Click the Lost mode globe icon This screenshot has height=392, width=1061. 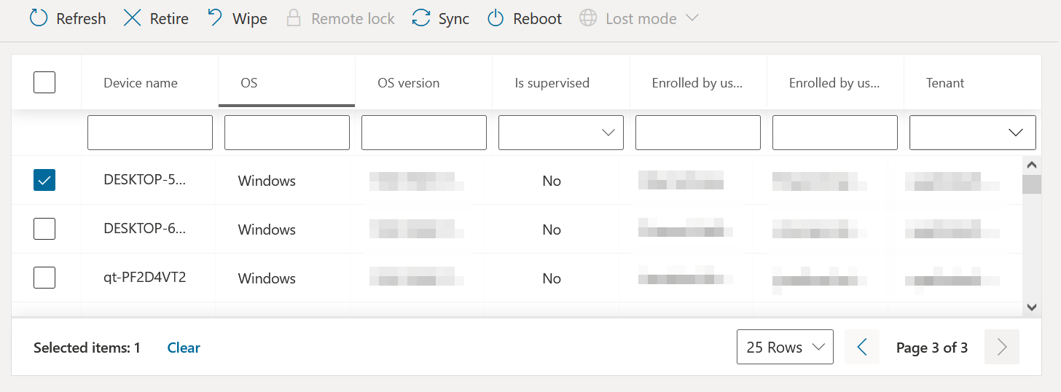click(x=588, y=18)
